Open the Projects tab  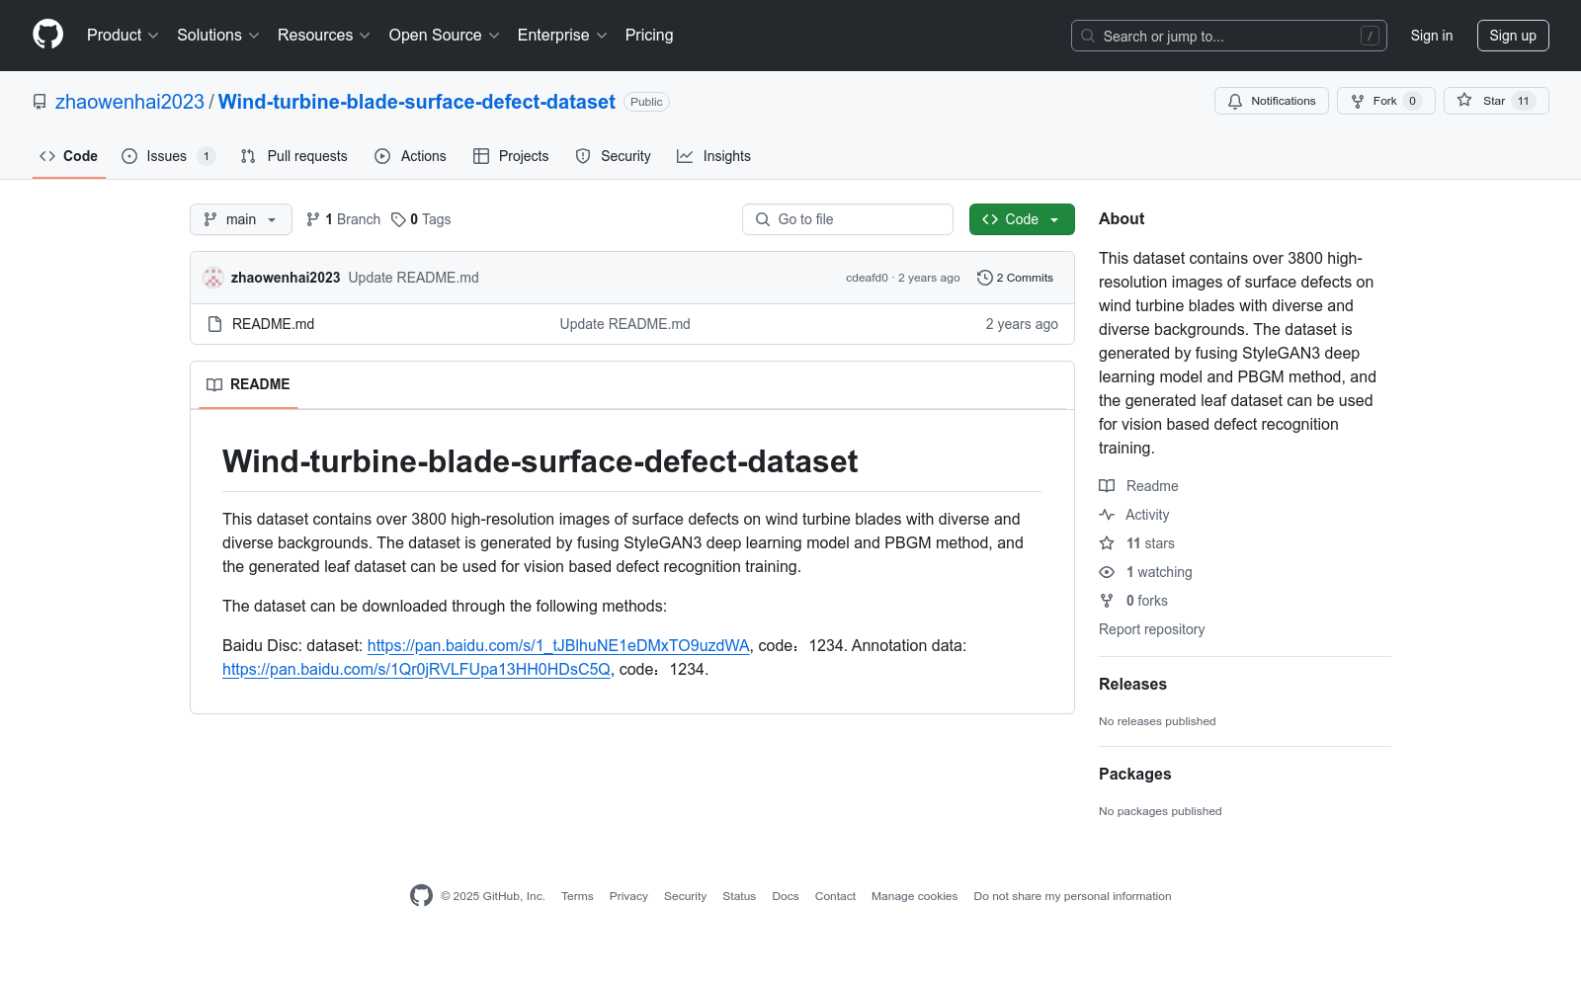tap(511, 156)
